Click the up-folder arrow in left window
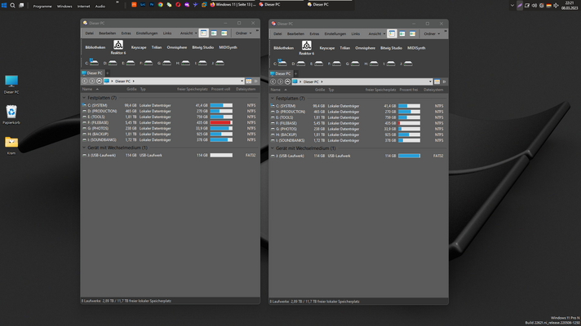This screenshot has width=581, height=326. point(99,81)
